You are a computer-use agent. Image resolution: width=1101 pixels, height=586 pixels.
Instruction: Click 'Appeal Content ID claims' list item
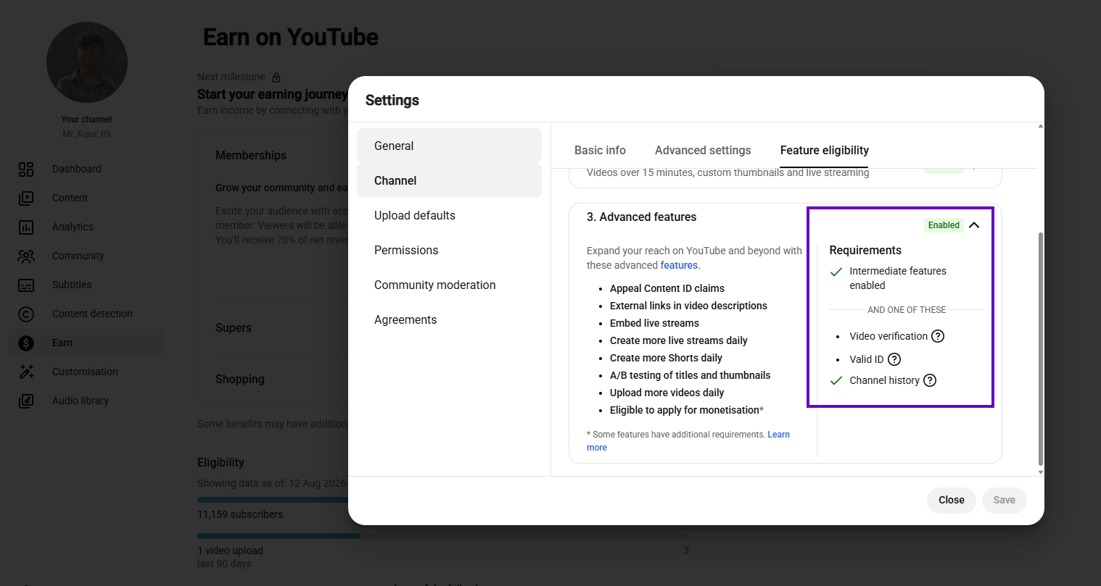(x=667, y=288)
